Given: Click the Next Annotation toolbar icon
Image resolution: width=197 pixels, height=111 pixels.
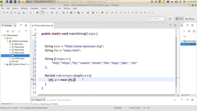Looking at the screenshot, I should tap(121, 13).
